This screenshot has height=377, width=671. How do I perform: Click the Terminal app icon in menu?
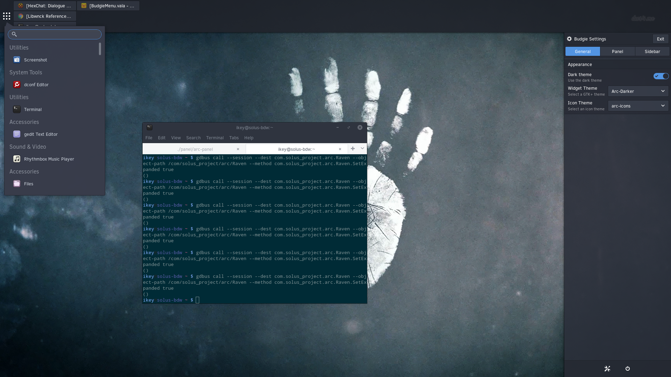coord(17,109)
